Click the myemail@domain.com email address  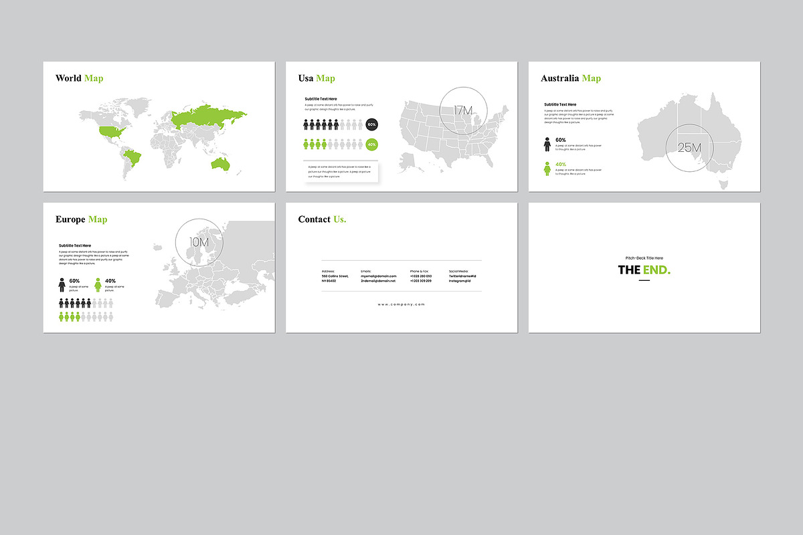[379, 276]
